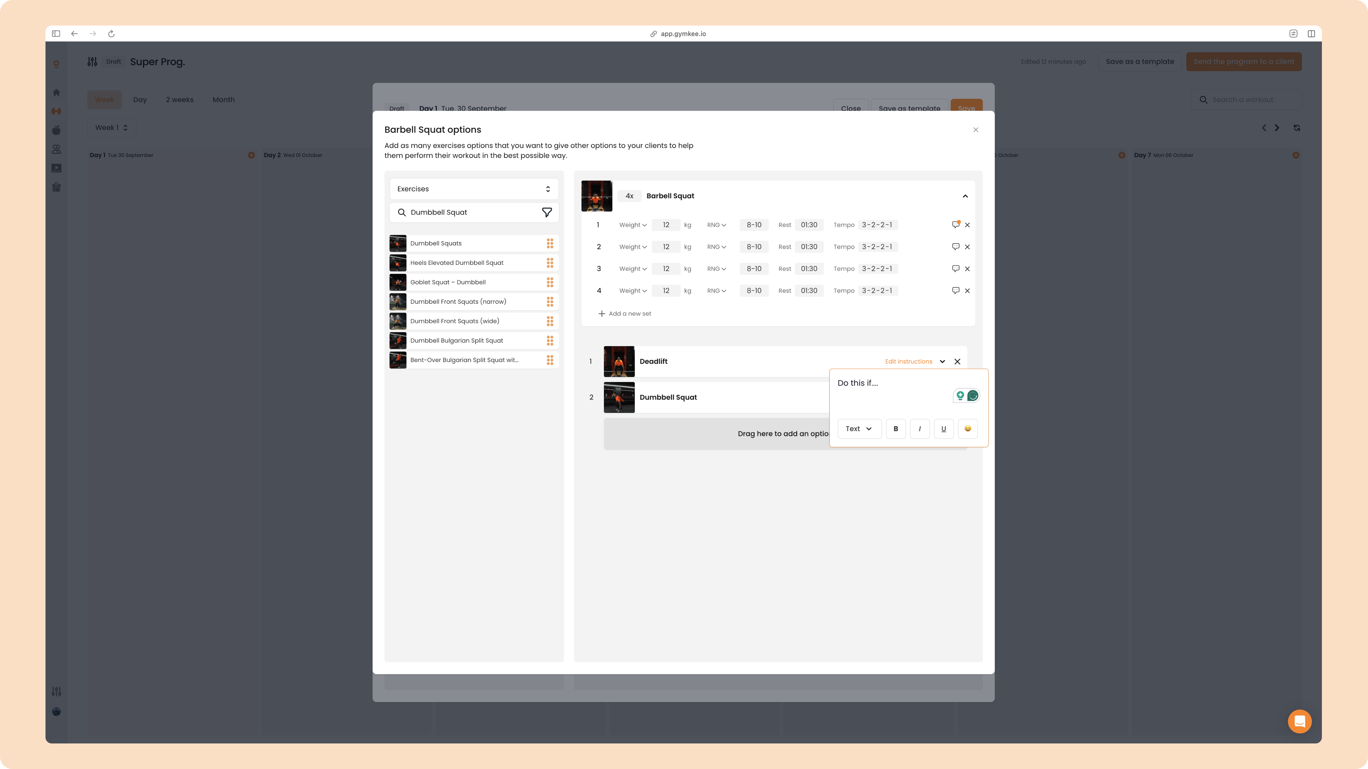The width and height of the screenshot is (1368, 769).
Task: Open the Intercom chat bubble
Action: tap(1299, 721)
